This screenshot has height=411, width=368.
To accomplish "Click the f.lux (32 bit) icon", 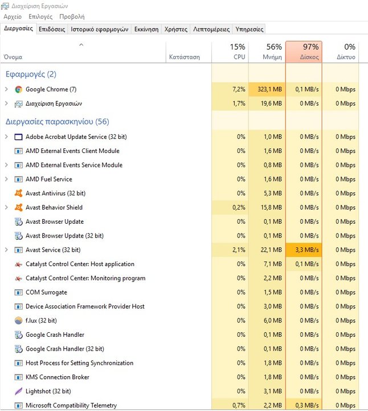I will (18, 321).
